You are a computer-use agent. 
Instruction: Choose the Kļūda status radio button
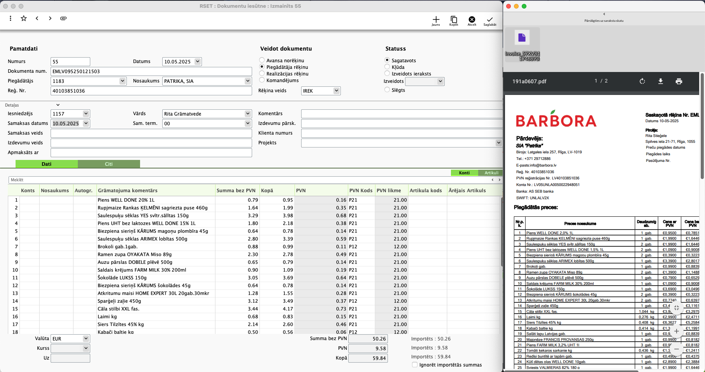tap(387, 67)
